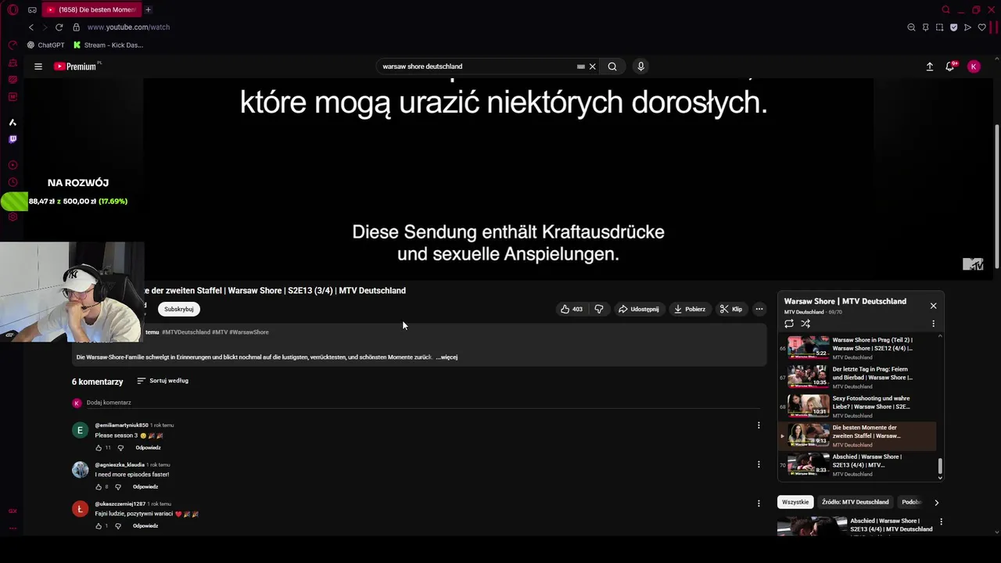
Task: Like the comment by @agnieszka_klaudia
Action: point(99,487)
